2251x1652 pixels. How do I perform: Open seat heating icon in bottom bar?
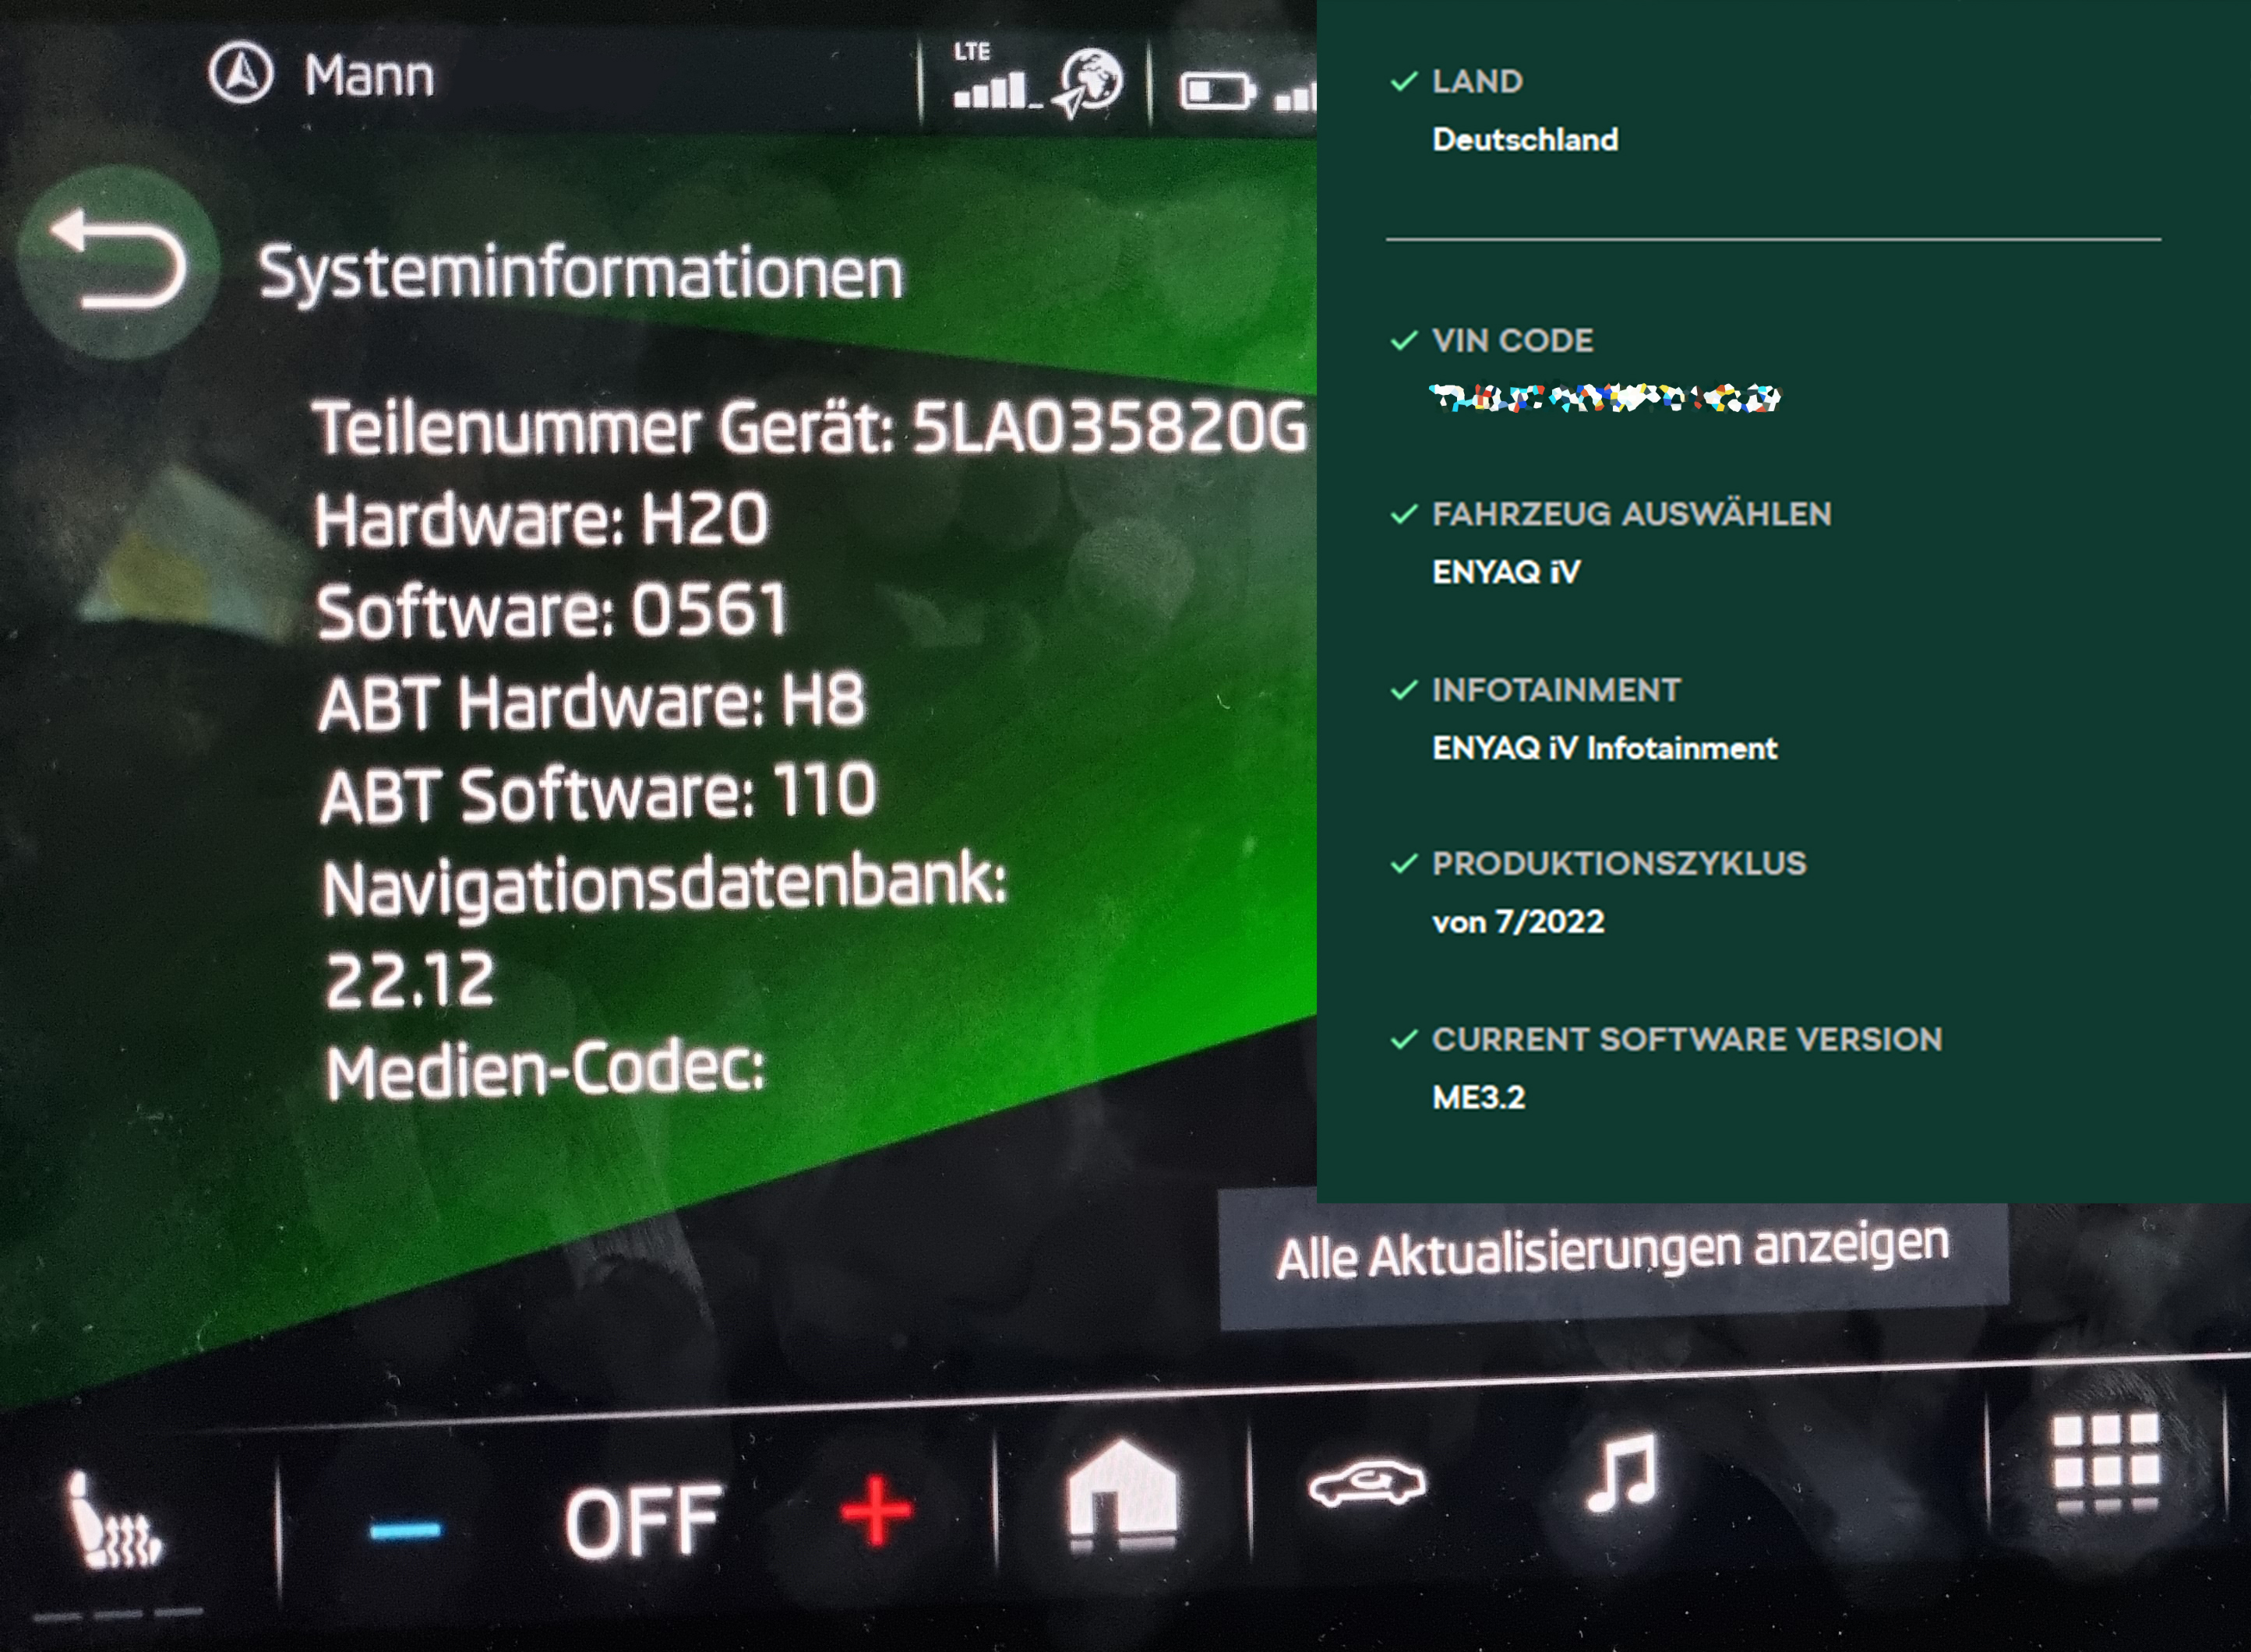[x=113, y=1520]
